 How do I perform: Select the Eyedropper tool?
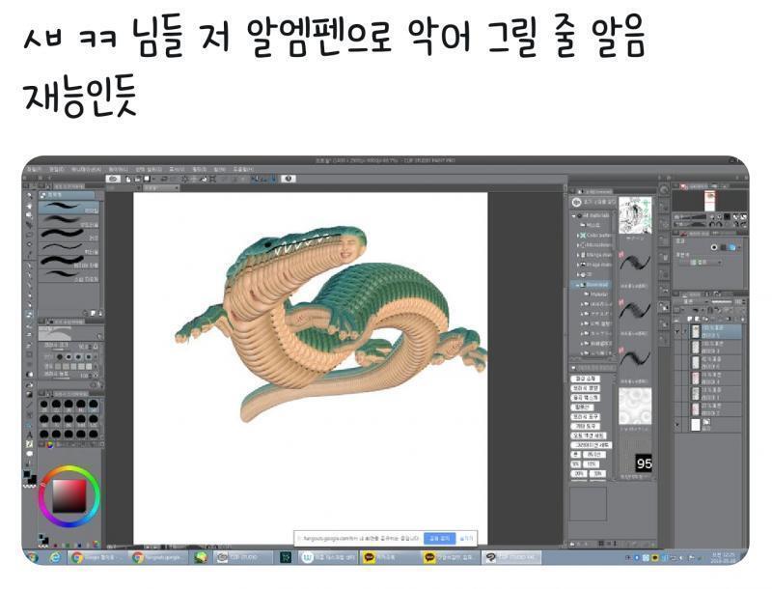29,254
